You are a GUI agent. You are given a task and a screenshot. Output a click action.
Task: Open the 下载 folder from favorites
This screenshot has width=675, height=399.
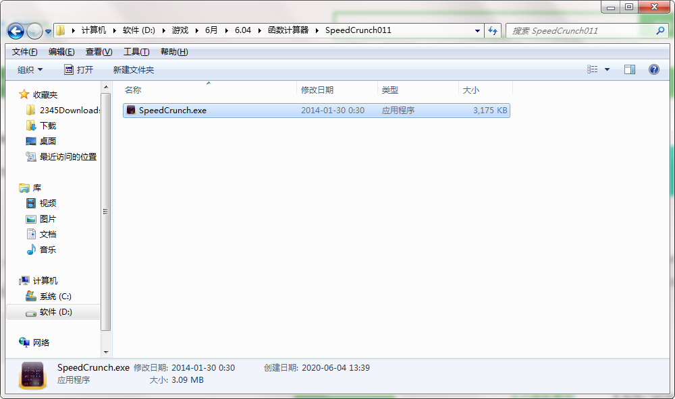[45, 125]
